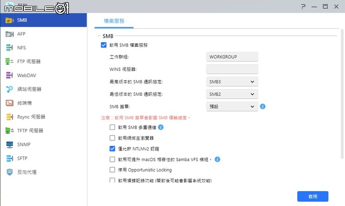The height and width of the screenshot is (206, 345).
Task: Select SFTP label in sidebar
Action: click(x=22, y=158)
